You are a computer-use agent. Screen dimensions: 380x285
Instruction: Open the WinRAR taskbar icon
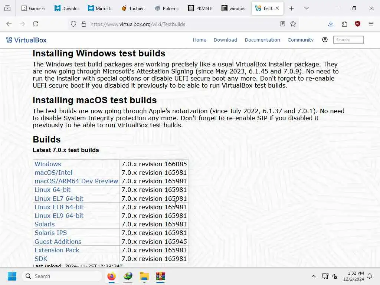click(x=160, y=276)
